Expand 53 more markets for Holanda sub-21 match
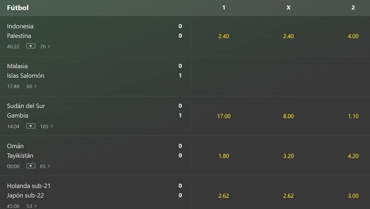 (31, 206)
